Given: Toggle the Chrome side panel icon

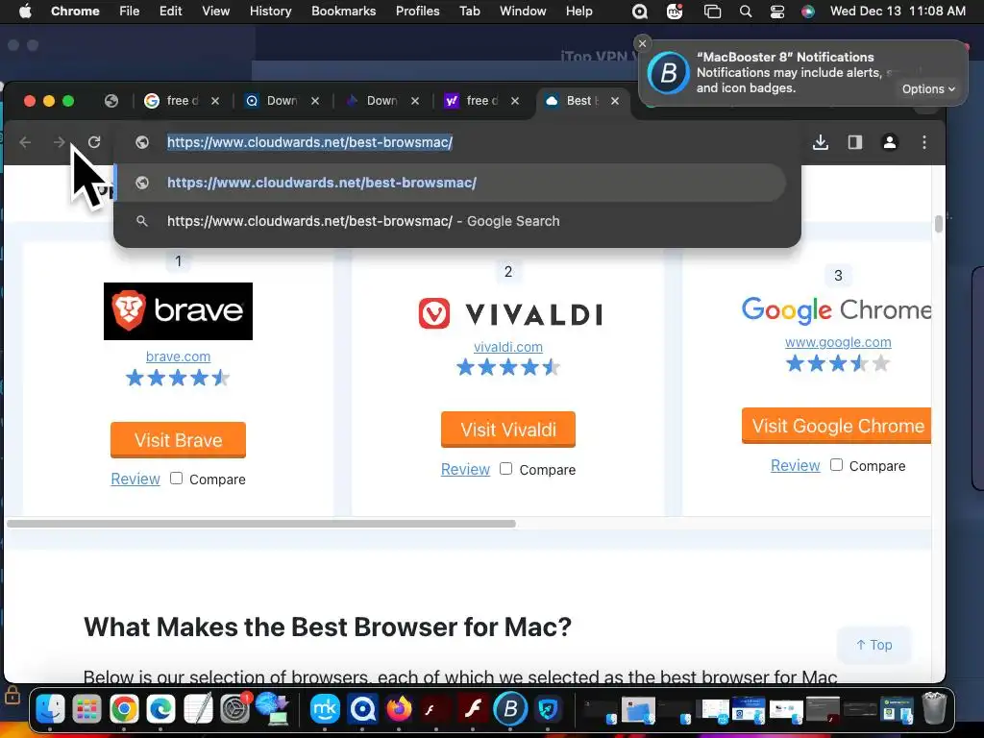Looking at the screenshot, I should pos(854,142).
